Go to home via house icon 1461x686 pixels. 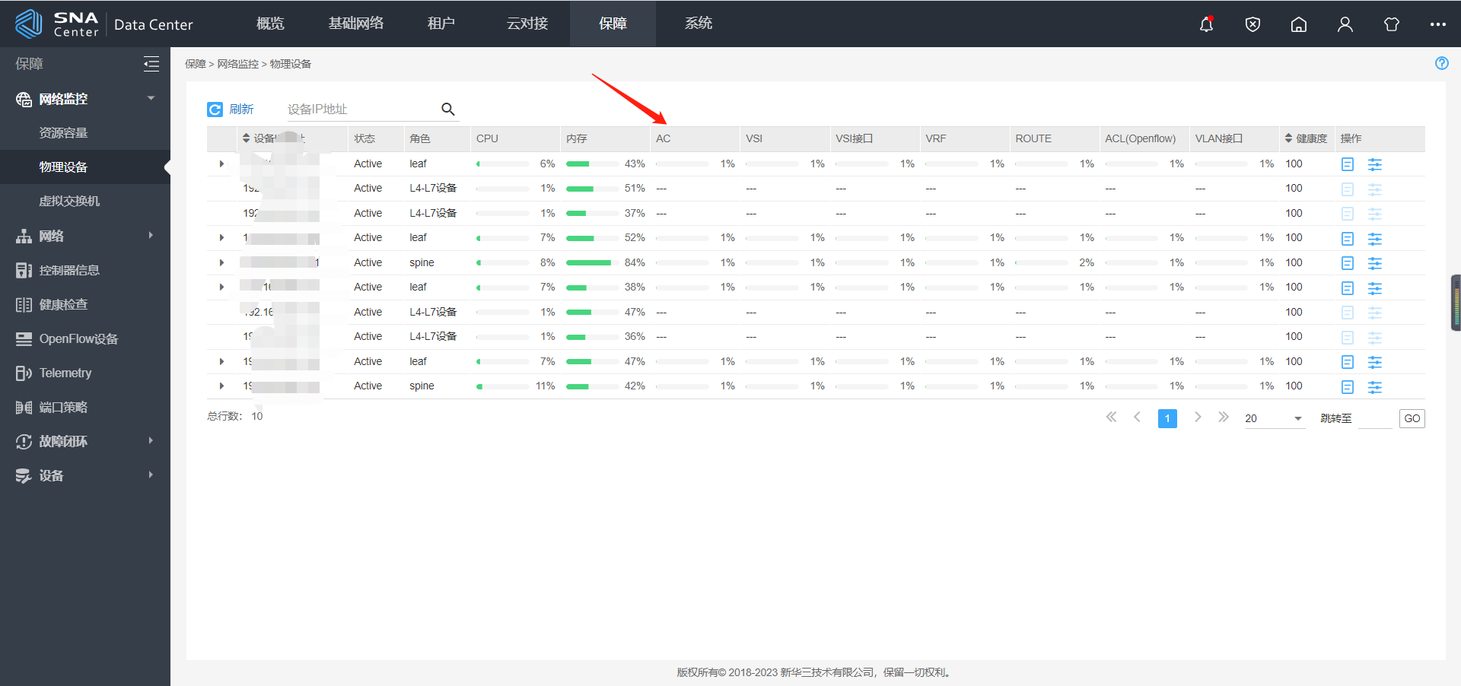tap(1299, 24)
